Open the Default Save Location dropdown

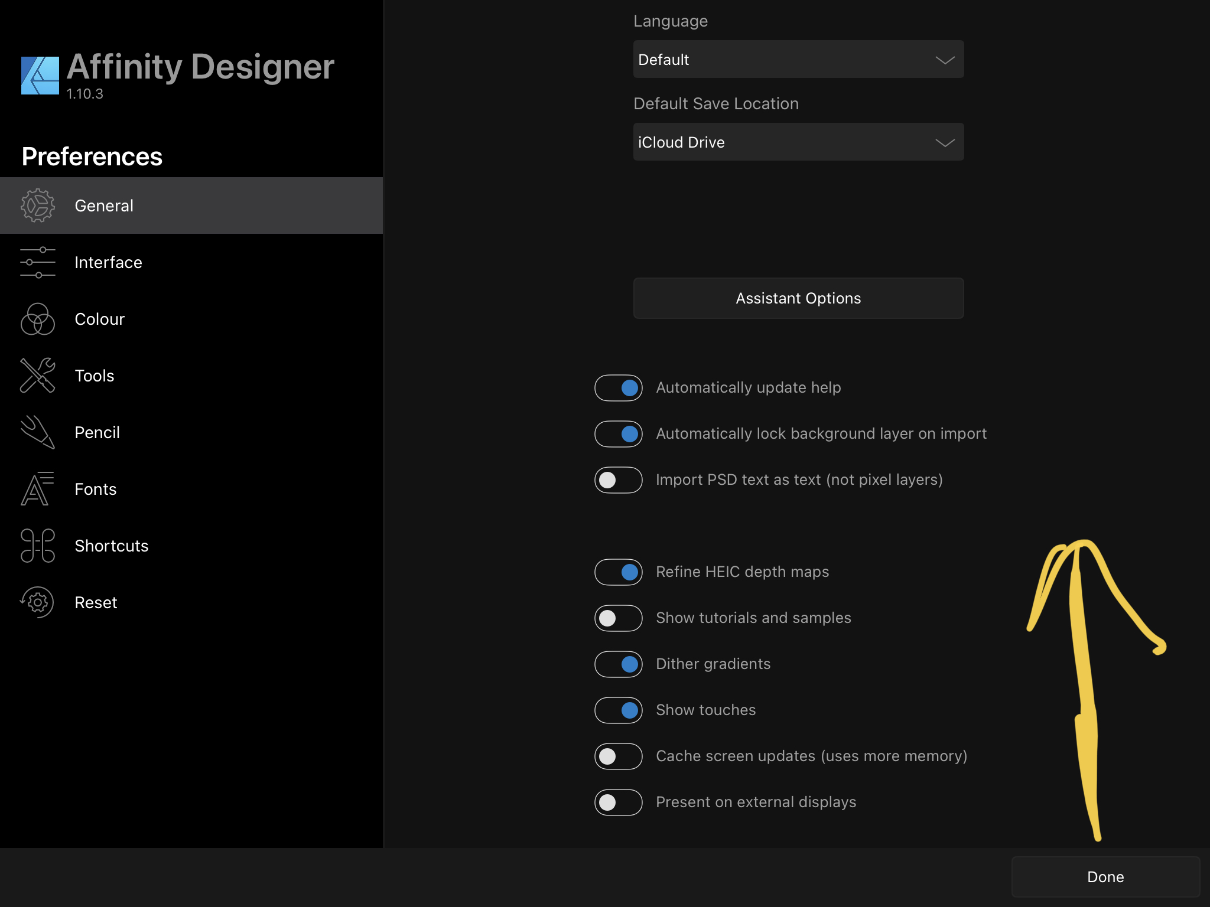click(x=798, y=142)
